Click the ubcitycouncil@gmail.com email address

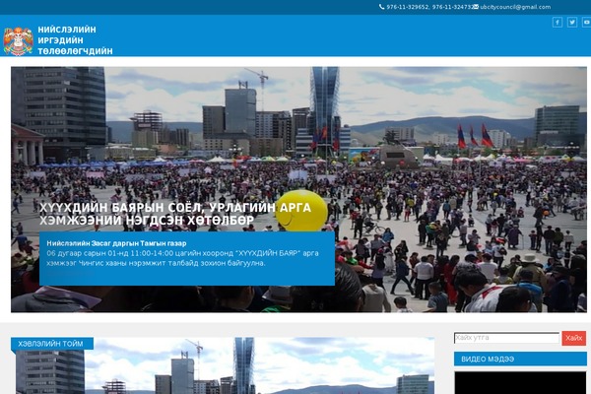click(x=515, y=7)
